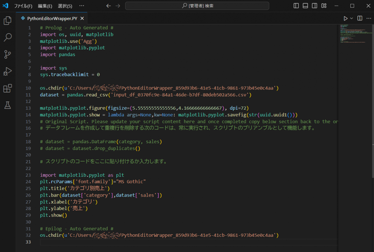The height and width of the screenshot is (252, 374).
Task: Toggle the secondary sidebar visibility
Action: pyautogui.click(x=314, y=6)
